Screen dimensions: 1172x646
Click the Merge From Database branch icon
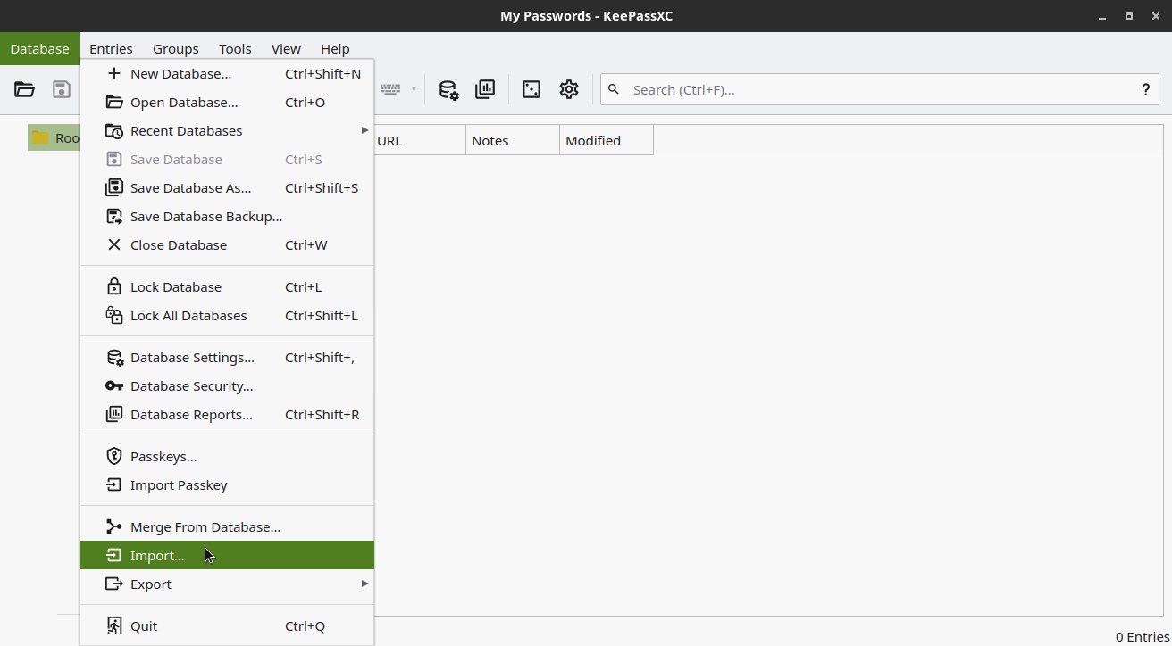[113, 527]
